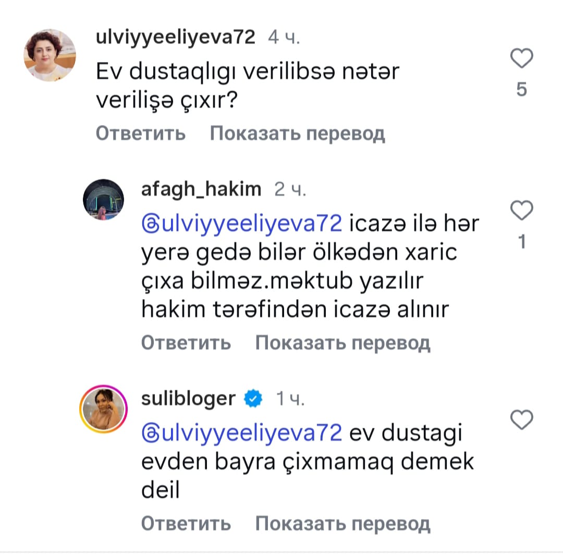Image resolution: width=563 pixels, height=557 pixels.
Task: Open ulviyyeeliyeva72's profile picture
Action: pos(51,55)
